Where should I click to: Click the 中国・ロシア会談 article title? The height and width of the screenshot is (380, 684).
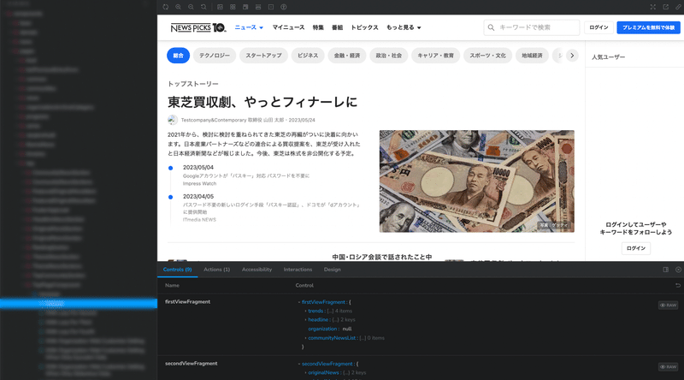(381, 258)
